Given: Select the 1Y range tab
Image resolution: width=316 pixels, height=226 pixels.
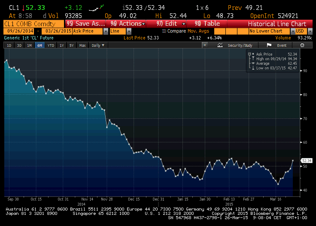Looking at the screenshot, I should point(62,45).
